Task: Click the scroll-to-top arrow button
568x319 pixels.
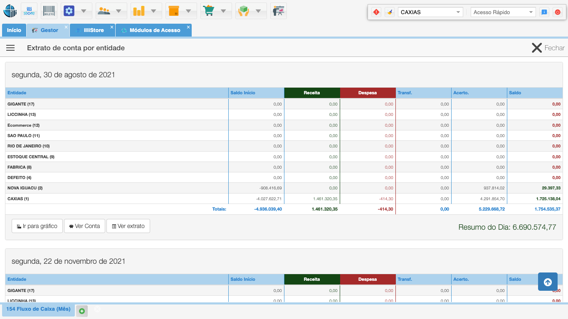Action: click(548, 282)
